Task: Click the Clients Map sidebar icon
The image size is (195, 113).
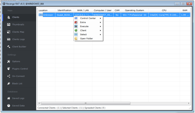Action: point(9,32)
